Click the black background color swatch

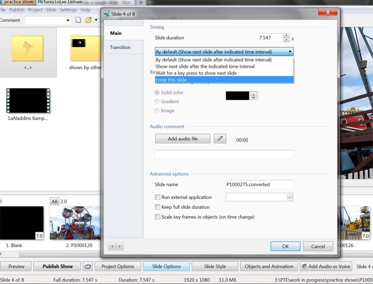tap(237, 96)
